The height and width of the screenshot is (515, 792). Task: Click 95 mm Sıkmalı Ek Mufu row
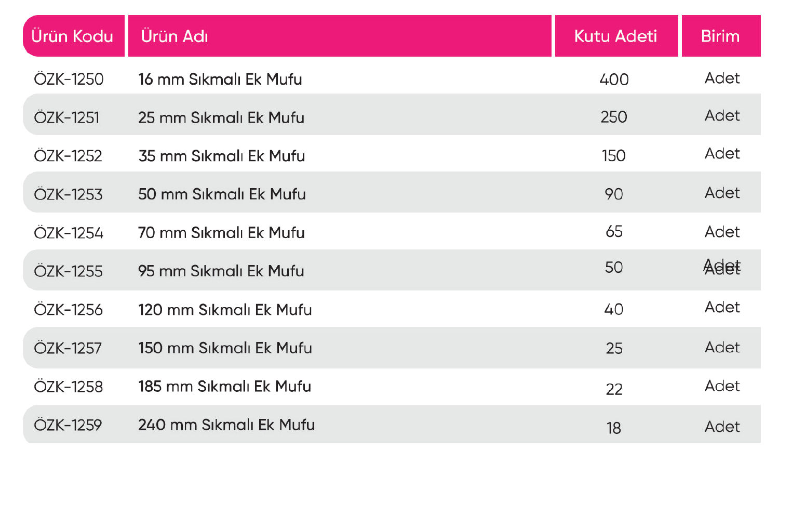coord(221,271)
